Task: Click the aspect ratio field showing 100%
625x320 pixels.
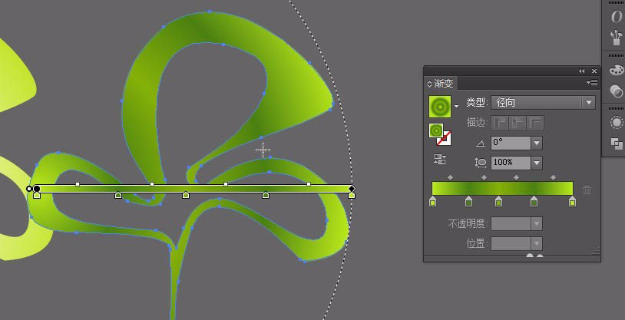Action: click(x=511, y=163)
